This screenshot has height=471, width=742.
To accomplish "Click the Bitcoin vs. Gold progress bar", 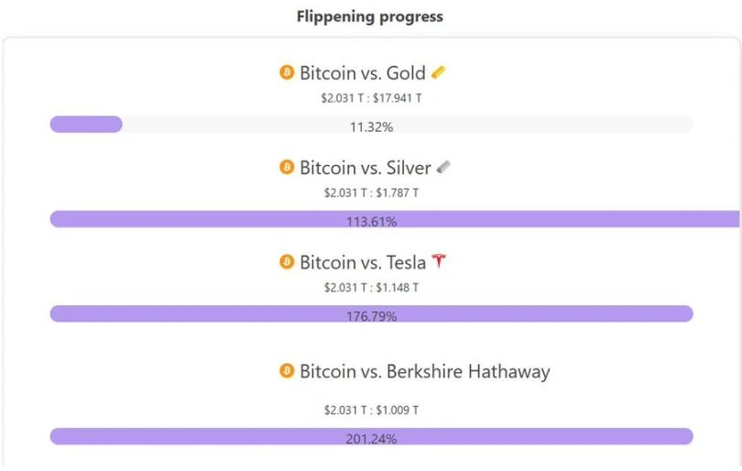I will pyautogui.click(x=371, y=126).
